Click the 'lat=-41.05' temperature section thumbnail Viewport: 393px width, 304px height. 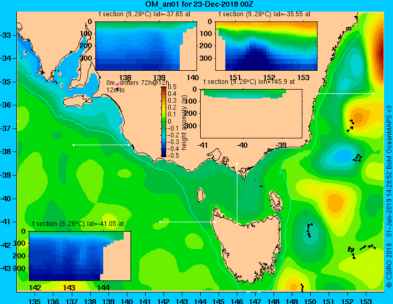pos(80,256)
